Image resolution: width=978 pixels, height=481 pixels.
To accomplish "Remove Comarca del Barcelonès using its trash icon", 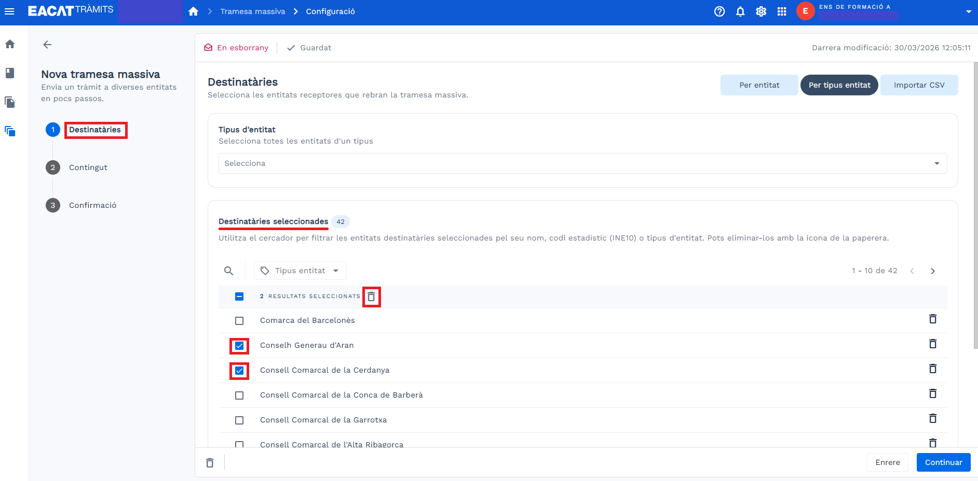I will click(x=932, y=319).
